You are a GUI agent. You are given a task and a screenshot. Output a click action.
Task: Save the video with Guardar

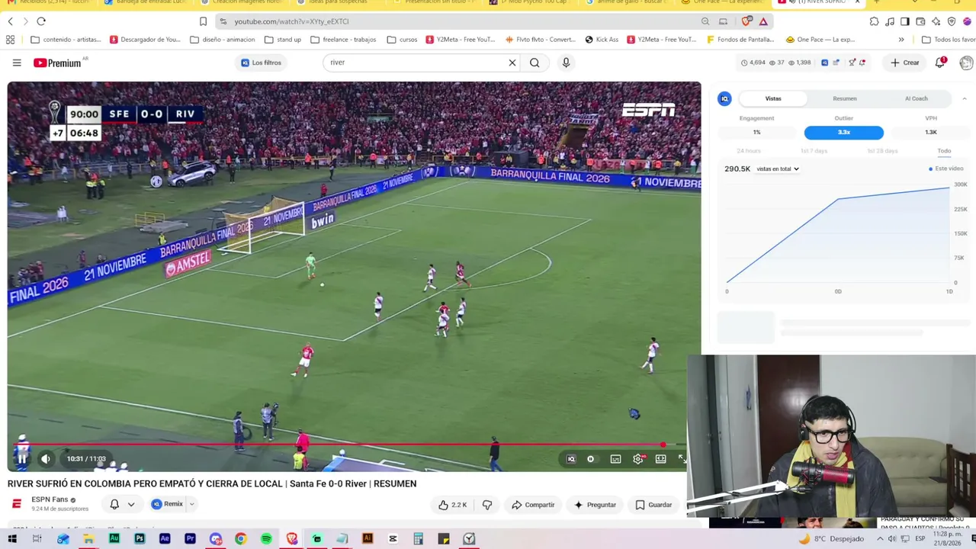click(x=654, y=505)
